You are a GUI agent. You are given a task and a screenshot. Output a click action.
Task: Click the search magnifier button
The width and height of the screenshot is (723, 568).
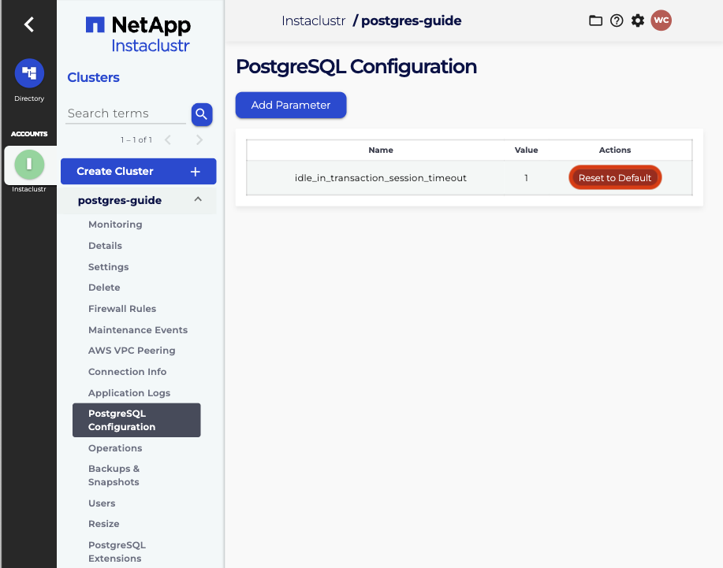pyautogui.click(x=202, y=114)
